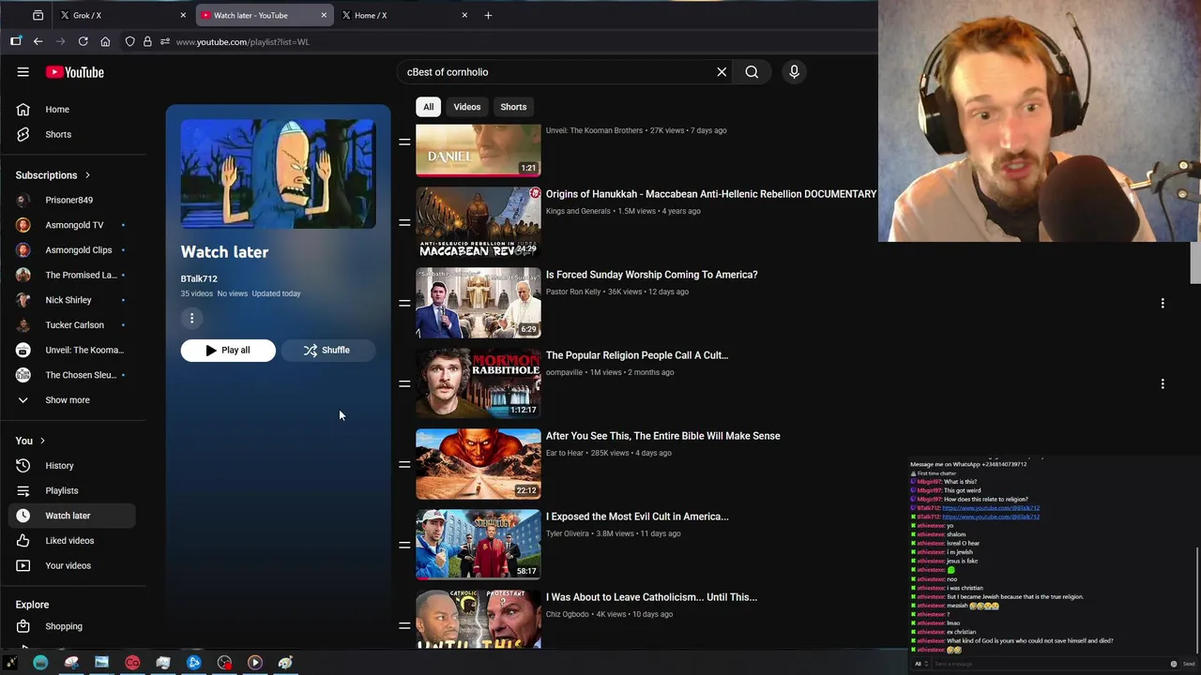Open three-dot menu for Mormon Rabbithole video
The height and width of the screenshot is (675, 1201).
coord(1163,383)
